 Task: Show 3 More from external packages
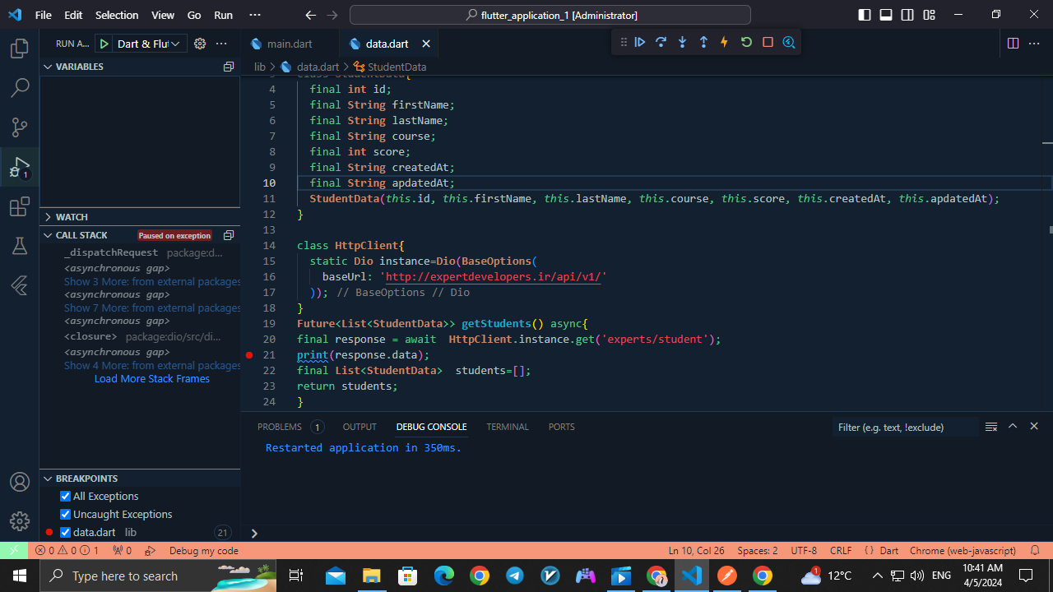coord(153,281)
